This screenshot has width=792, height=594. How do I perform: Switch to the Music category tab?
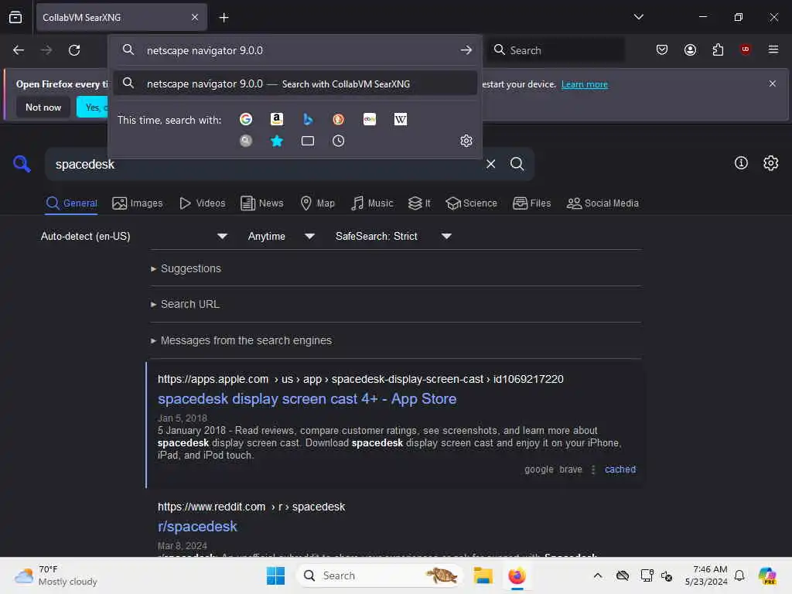coord(372,203)
